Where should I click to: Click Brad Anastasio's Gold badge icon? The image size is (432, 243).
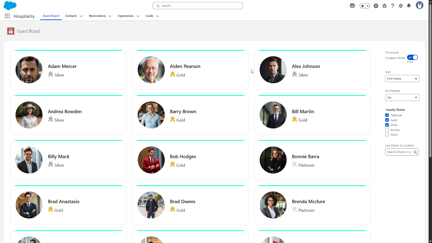click(50, 210)
